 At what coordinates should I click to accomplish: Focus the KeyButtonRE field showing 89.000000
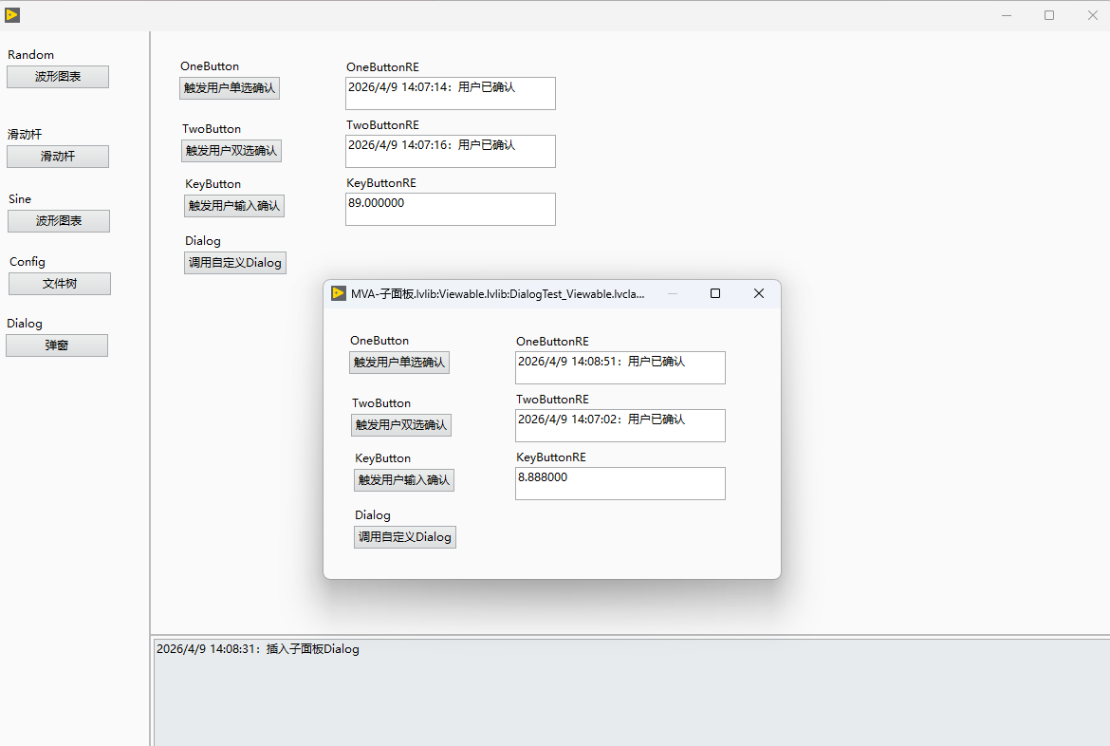tap(451, 209)
